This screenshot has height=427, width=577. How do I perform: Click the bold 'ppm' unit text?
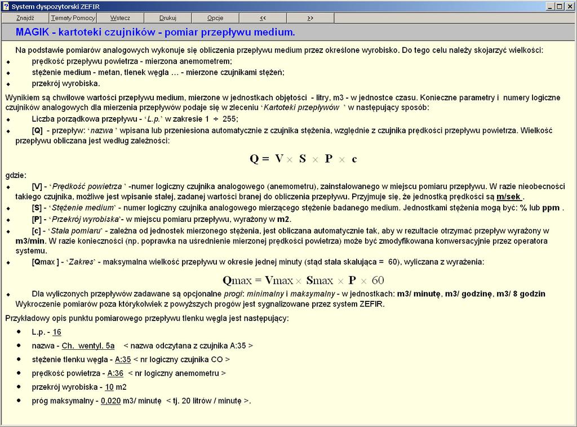point(551,208)
